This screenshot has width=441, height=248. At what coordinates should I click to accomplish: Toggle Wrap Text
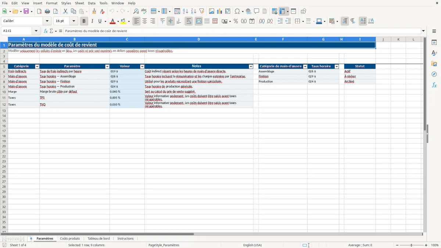(x=189, y=21)
